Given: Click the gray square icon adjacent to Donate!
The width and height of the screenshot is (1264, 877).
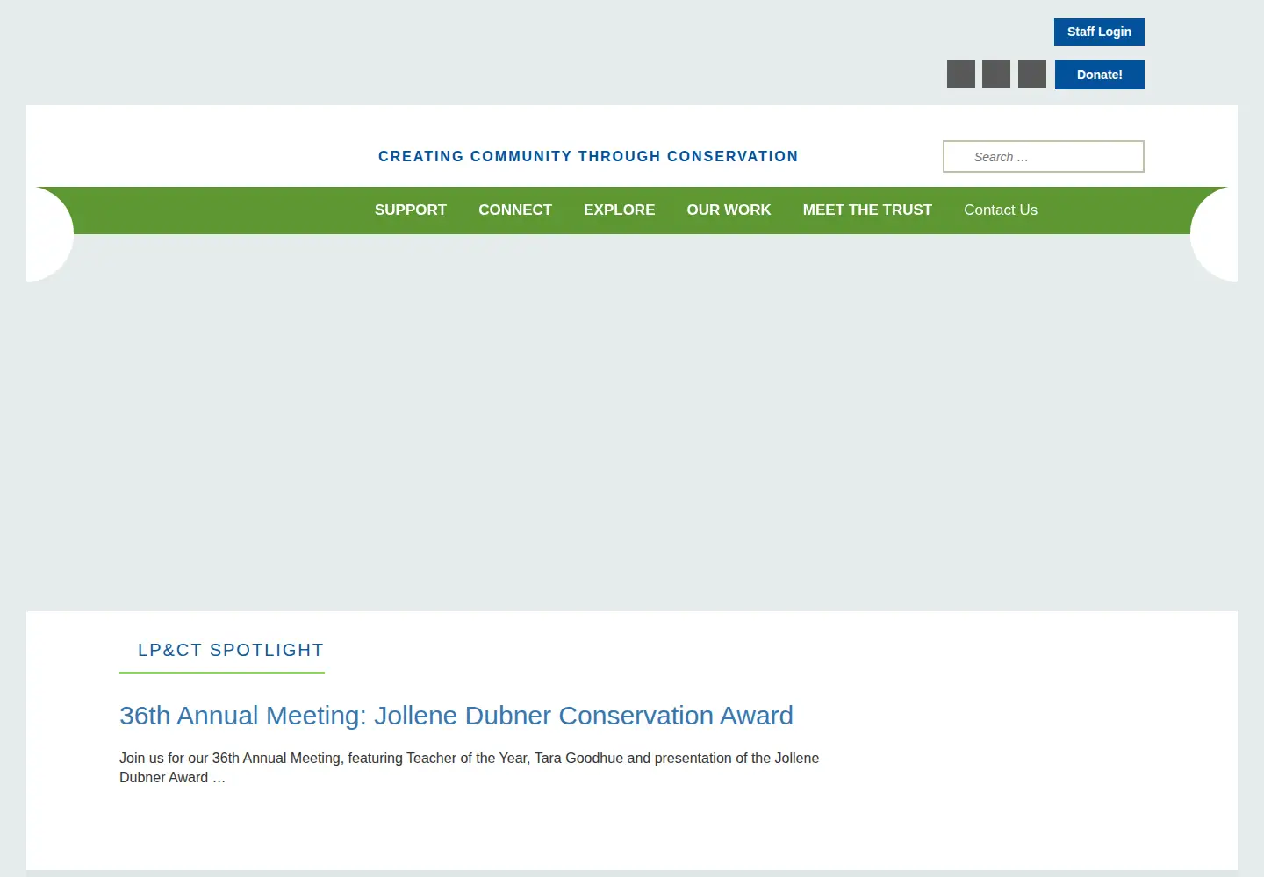Looking at the screenshot, I should 1032,74.
